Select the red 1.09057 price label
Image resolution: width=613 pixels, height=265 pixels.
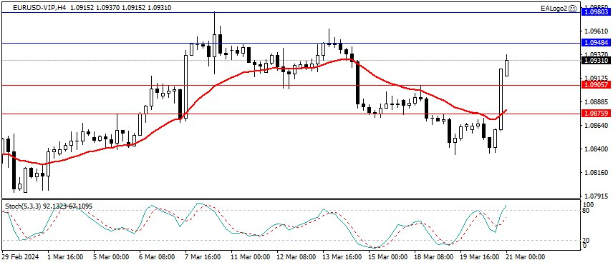596,84
